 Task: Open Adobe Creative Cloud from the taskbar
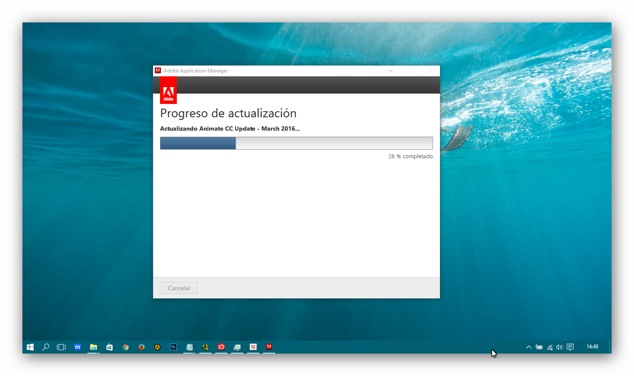pos(221,347)
